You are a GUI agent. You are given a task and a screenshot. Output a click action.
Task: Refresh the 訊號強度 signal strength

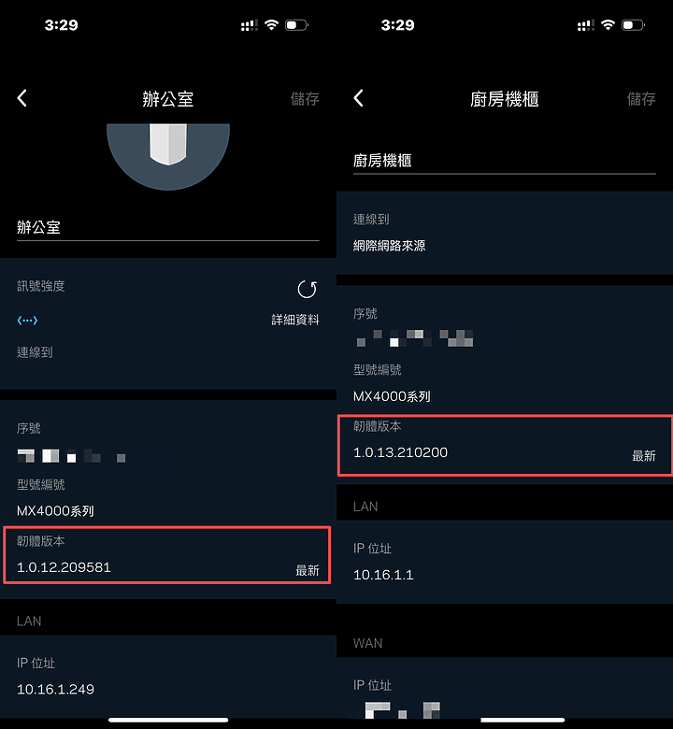click(x=307, y=289)
